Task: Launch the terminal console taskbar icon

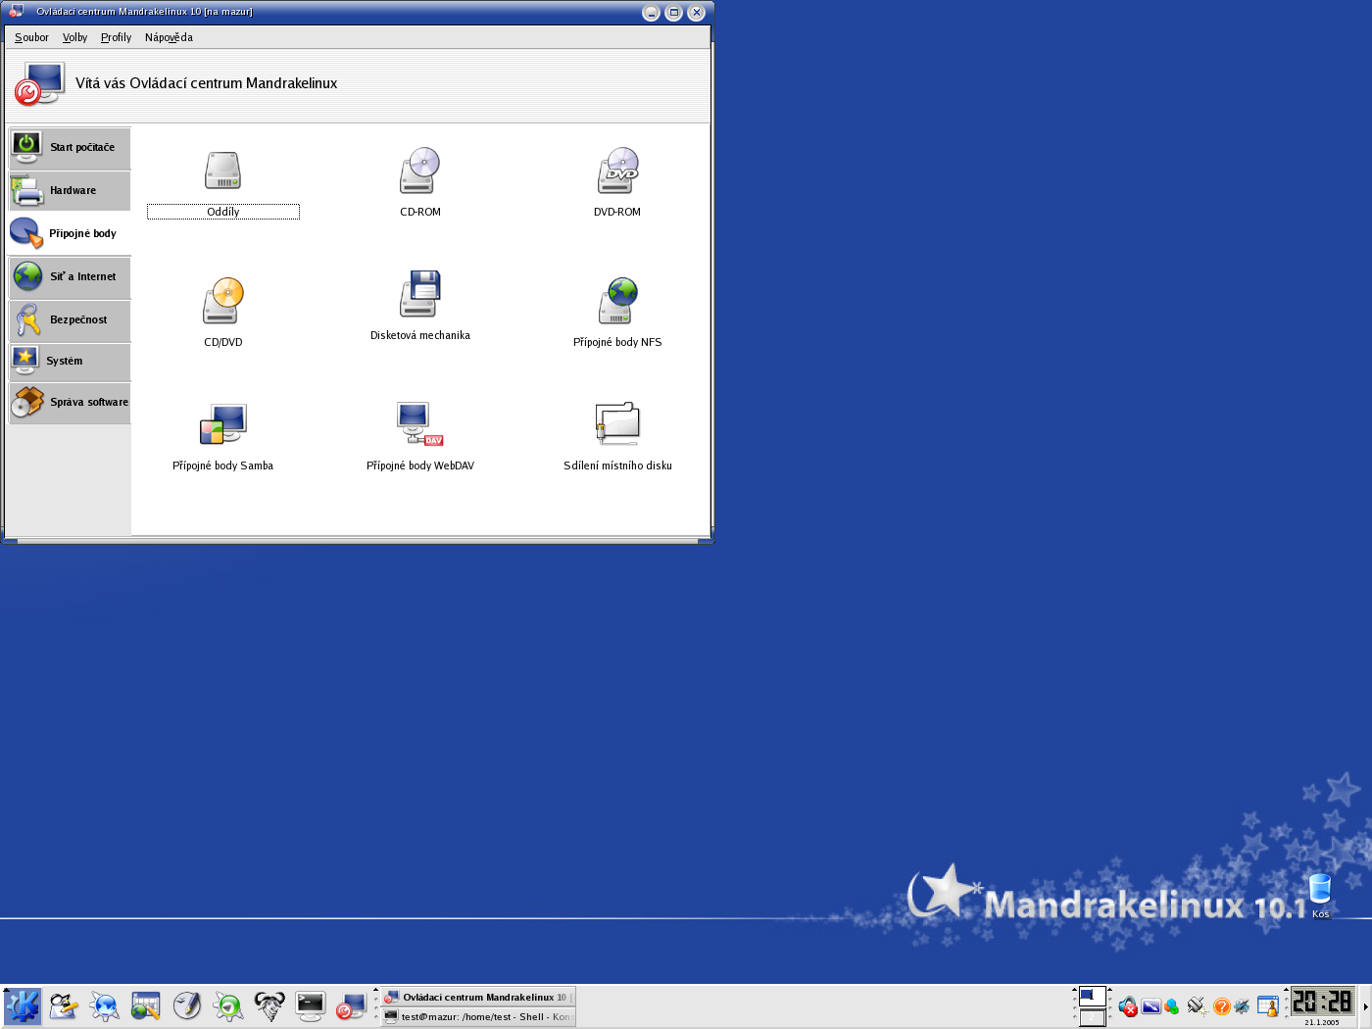Action: pyautogui.click(x=311, y=1006)
